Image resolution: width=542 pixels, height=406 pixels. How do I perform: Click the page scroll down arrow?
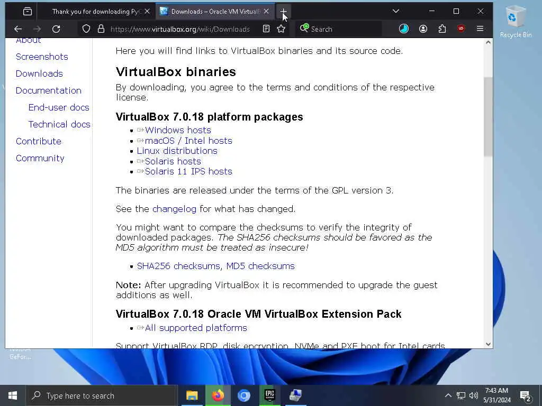pos(488,344)
